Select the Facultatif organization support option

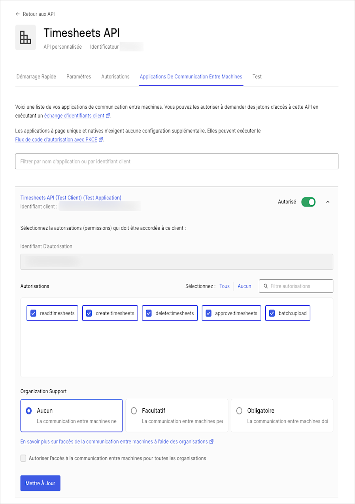pyautogui.click(x=177, y=415)
